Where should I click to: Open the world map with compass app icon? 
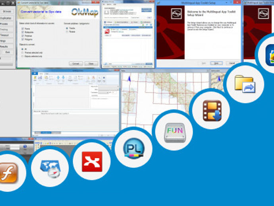point(50,169)
